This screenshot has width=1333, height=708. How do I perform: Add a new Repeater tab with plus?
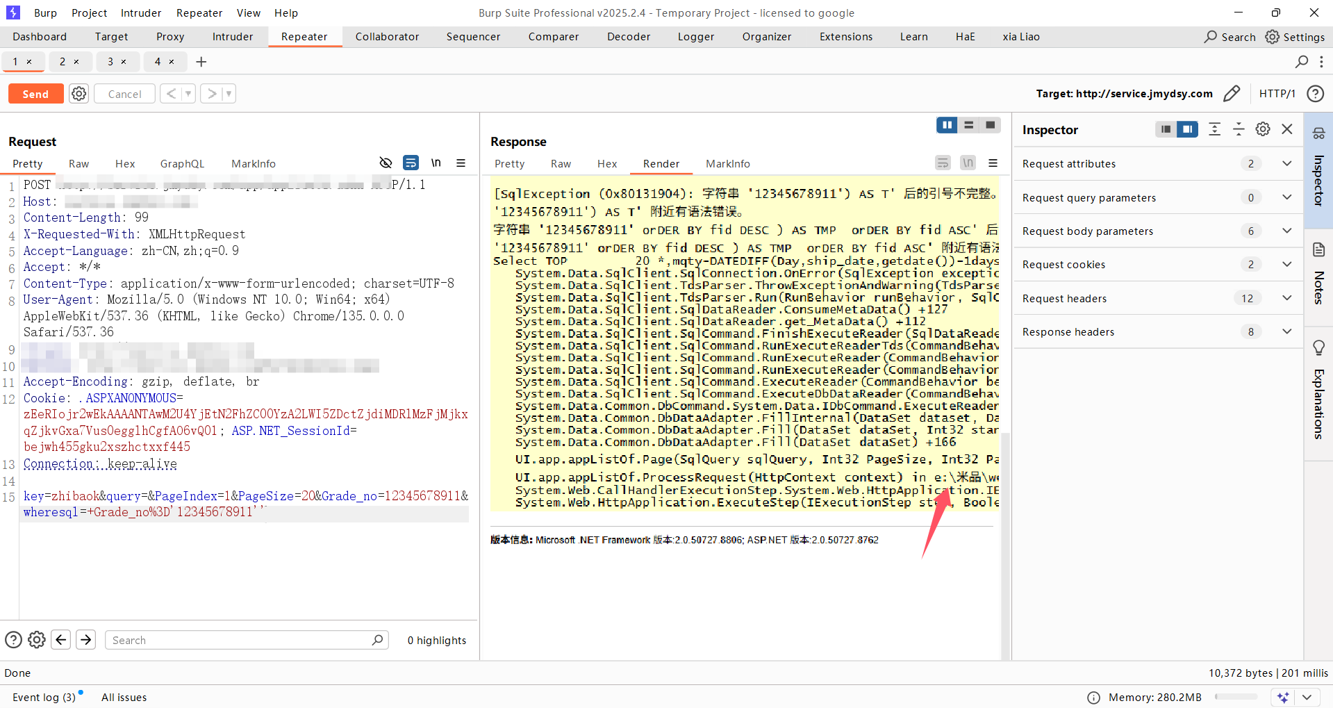(201, 62)
